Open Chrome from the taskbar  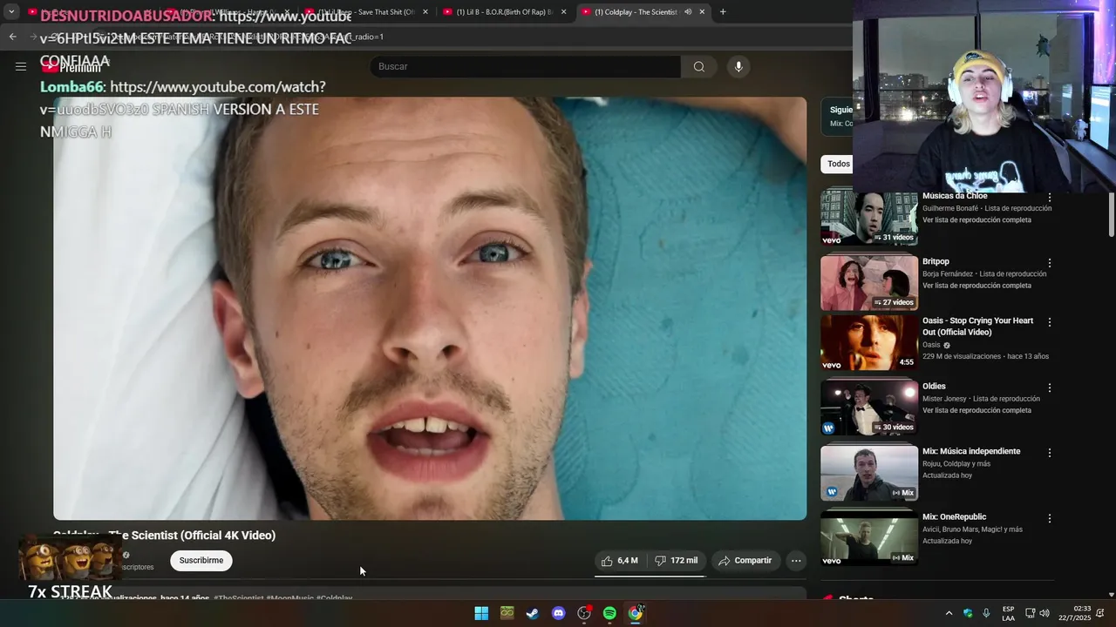pyautogui.click(x=636, y=613)
